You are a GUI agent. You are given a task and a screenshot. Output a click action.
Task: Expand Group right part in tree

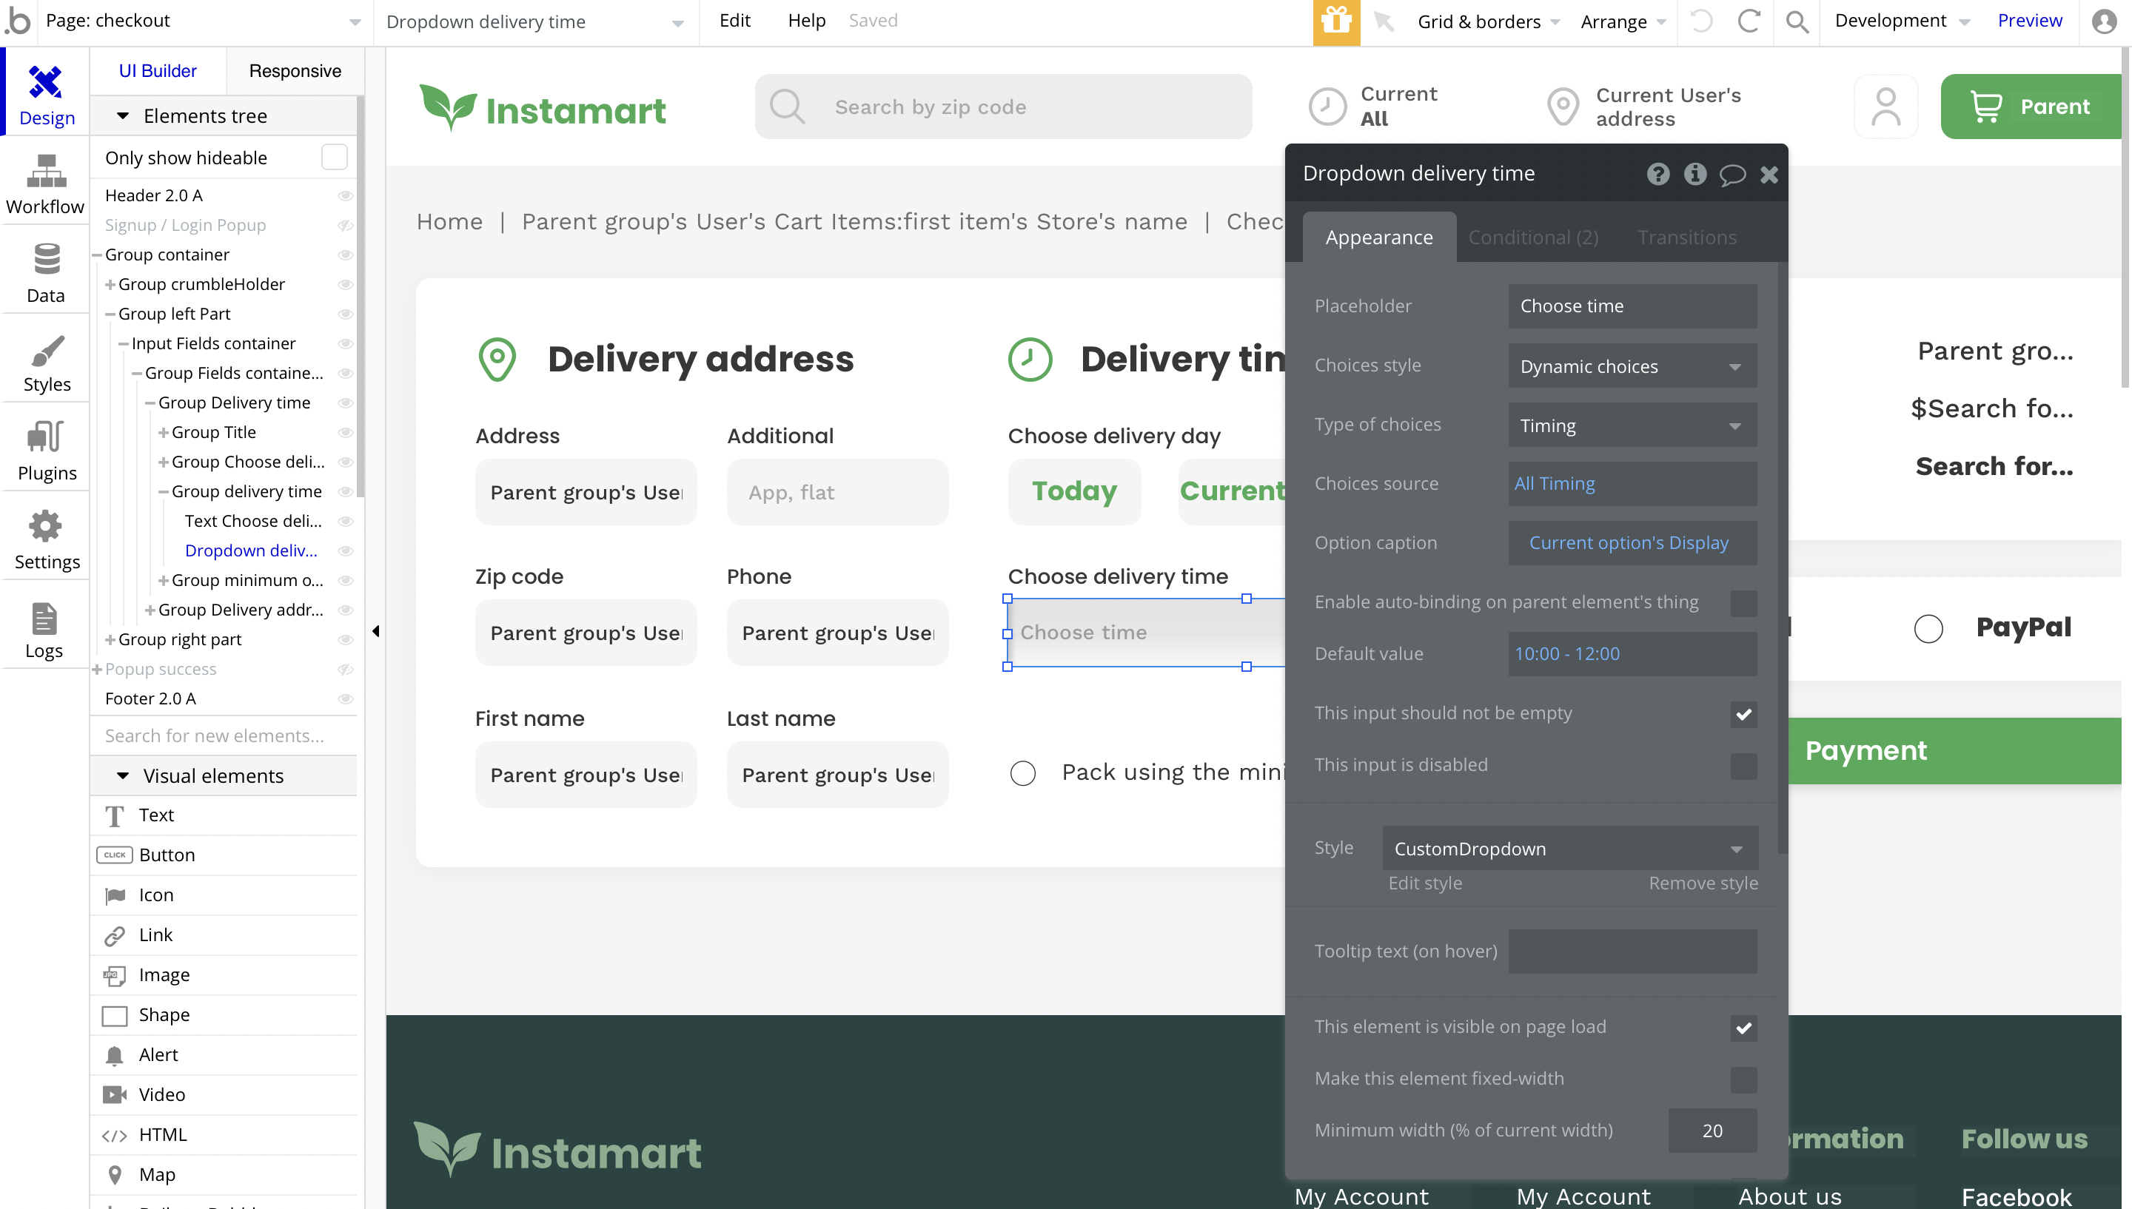[x=110, y=639]
